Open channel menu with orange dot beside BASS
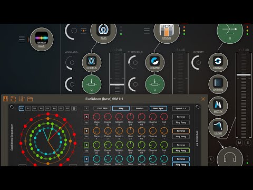Image resolution: width=253 pixels, height=190 pixels. (83, 31)
